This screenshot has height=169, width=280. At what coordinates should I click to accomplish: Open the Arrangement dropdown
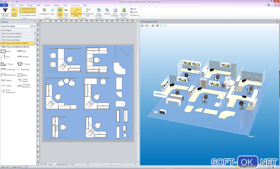[x=44, y=12]
